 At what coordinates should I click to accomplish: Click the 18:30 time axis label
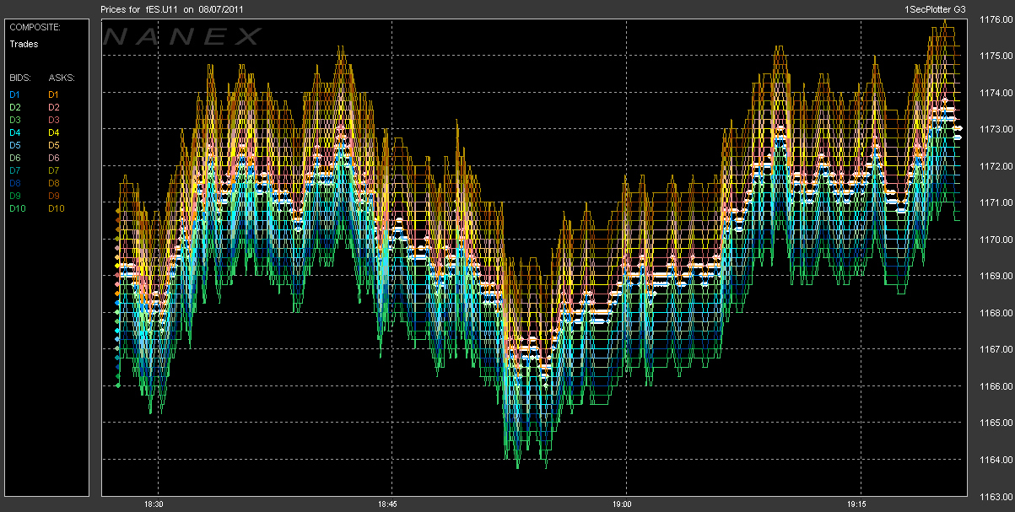click(154, 504)
